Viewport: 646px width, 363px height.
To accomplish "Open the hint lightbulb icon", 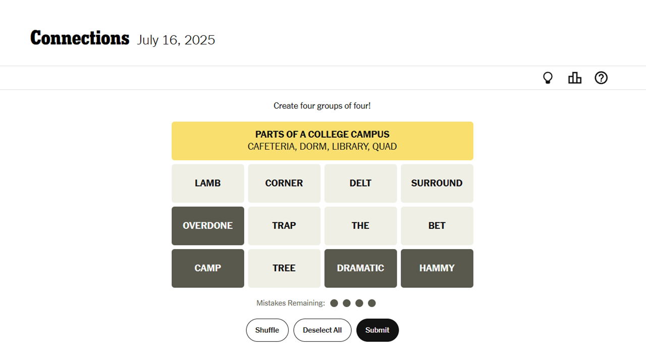I will coord(548,78).
